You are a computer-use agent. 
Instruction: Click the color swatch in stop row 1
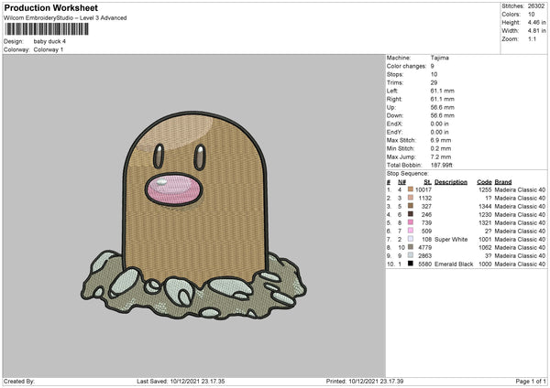pos(411,189)
